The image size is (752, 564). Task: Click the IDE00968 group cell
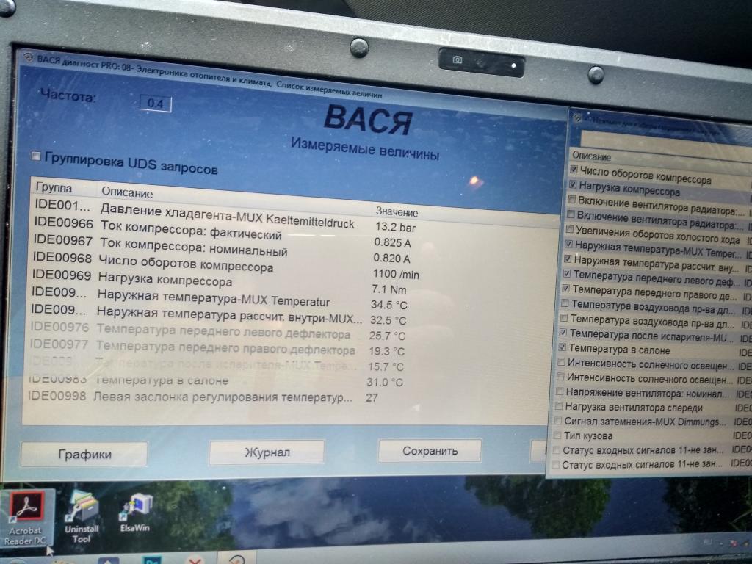[62, 257]
